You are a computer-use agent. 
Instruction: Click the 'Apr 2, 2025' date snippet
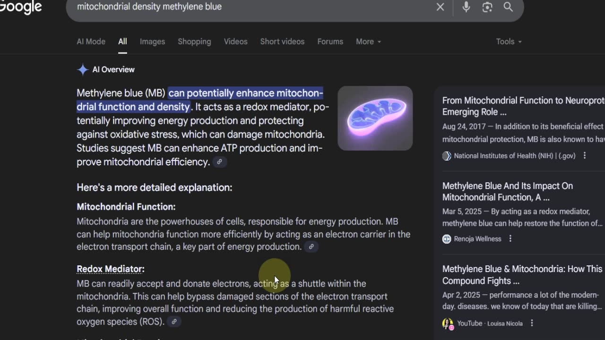pos(461,295)
